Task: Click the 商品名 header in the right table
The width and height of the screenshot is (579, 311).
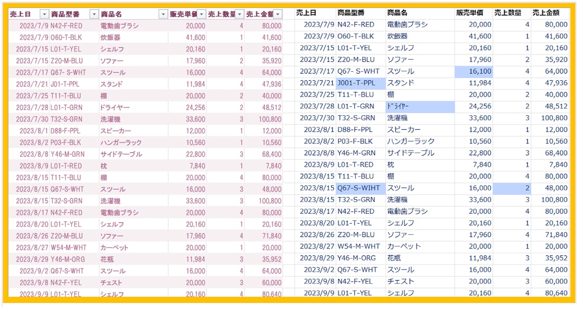Action: tap(397, 13)
